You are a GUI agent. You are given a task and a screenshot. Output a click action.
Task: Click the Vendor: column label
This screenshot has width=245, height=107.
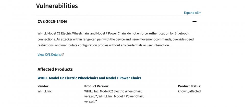[x=43, y=86]
